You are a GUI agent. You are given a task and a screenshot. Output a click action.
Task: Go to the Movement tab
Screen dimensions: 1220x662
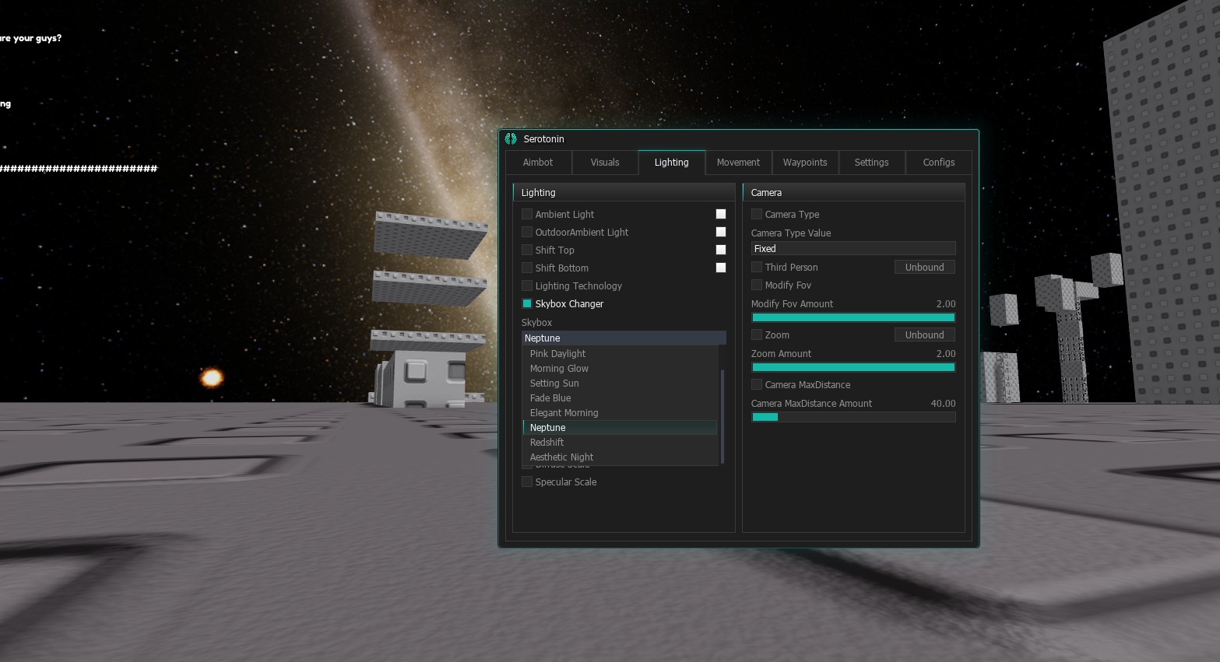(x=738, y=163)
